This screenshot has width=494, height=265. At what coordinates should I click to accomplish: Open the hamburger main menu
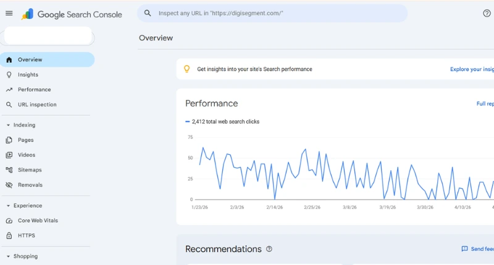tap(9, 14)
